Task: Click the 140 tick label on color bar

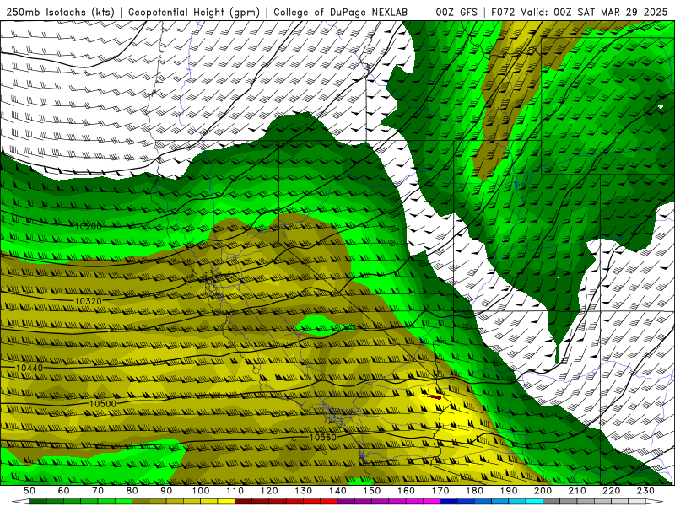Action: 337,491
